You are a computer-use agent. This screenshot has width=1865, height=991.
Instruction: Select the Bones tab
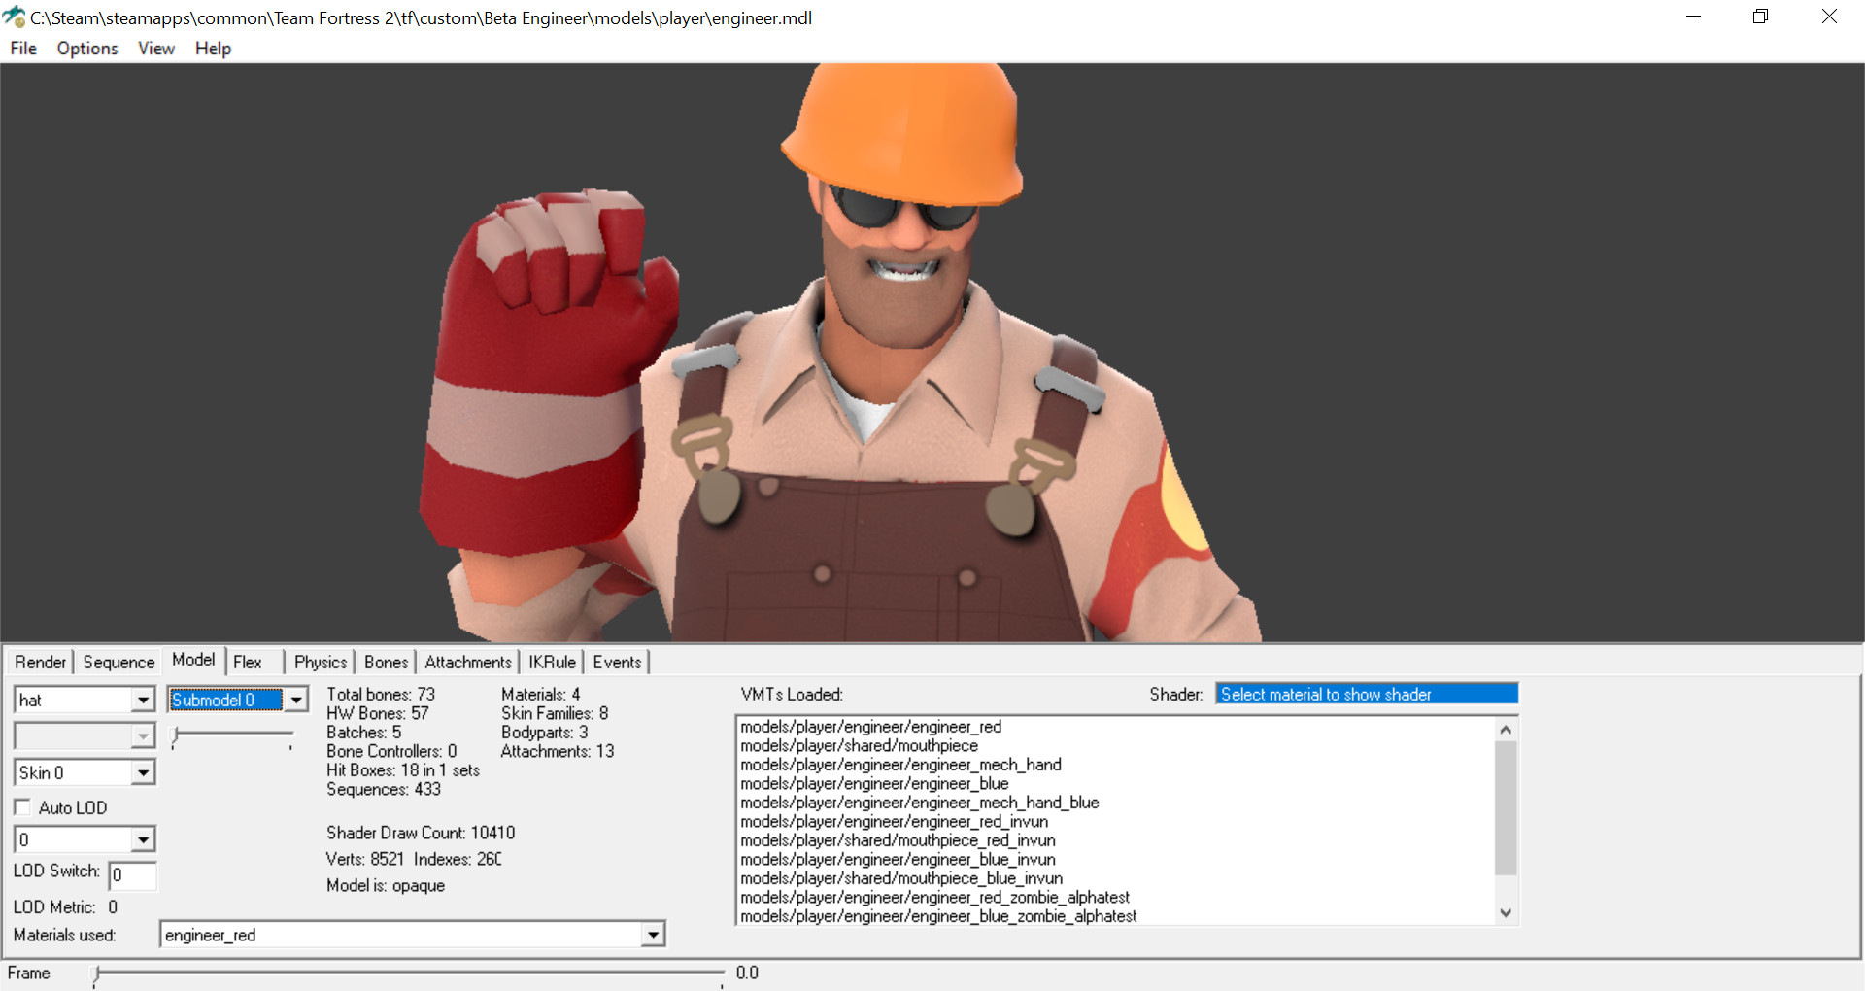pyautogui.click(x=385, y=662)
